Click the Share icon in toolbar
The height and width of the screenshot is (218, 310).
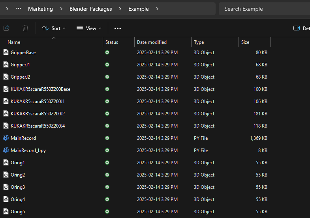coord(6,28)
